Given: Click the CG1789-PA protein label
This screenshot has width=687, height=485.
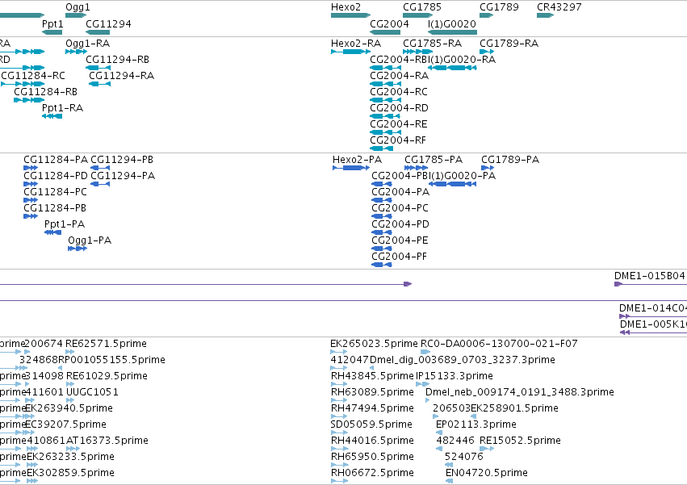Looking at the screenshot, I should [510, 160].
